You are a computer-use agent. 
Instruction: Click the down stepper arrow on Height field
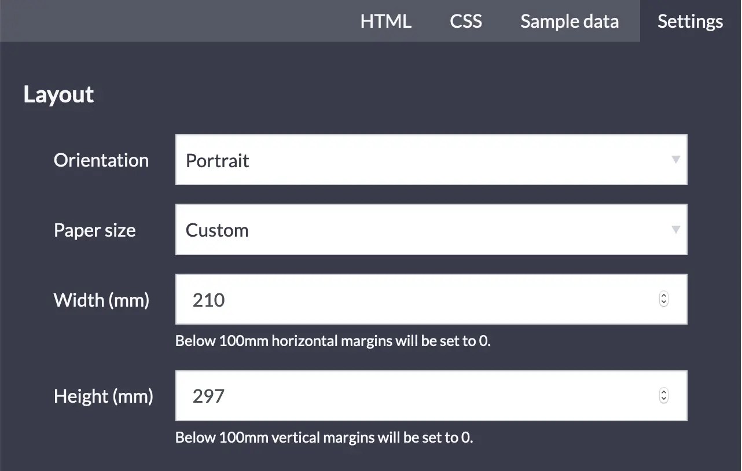[x=663, y=399]
